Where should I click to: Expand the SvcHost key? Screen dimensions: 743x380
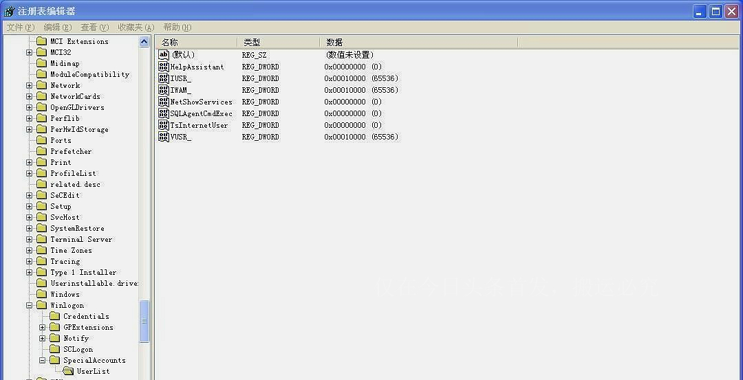point(30,218)
